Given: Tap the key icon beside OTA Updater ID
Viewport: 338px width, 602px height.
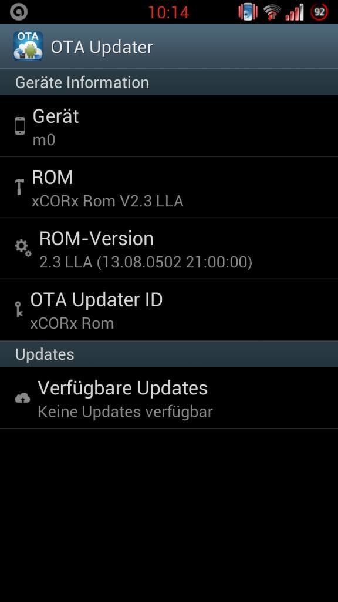Looking at the screenshot, I should pyautogui.click(x=19, y=309).
